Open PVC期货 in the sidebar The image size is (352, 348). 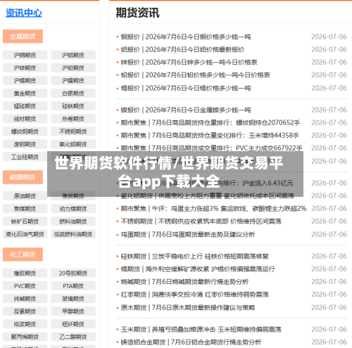click(x=25, y=285)
